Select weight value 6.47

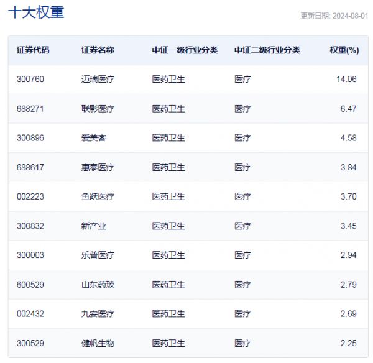pos(348,109)
